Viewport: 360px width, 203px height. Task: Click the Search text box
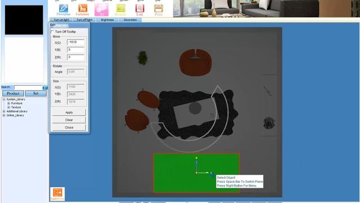[28, 87]
